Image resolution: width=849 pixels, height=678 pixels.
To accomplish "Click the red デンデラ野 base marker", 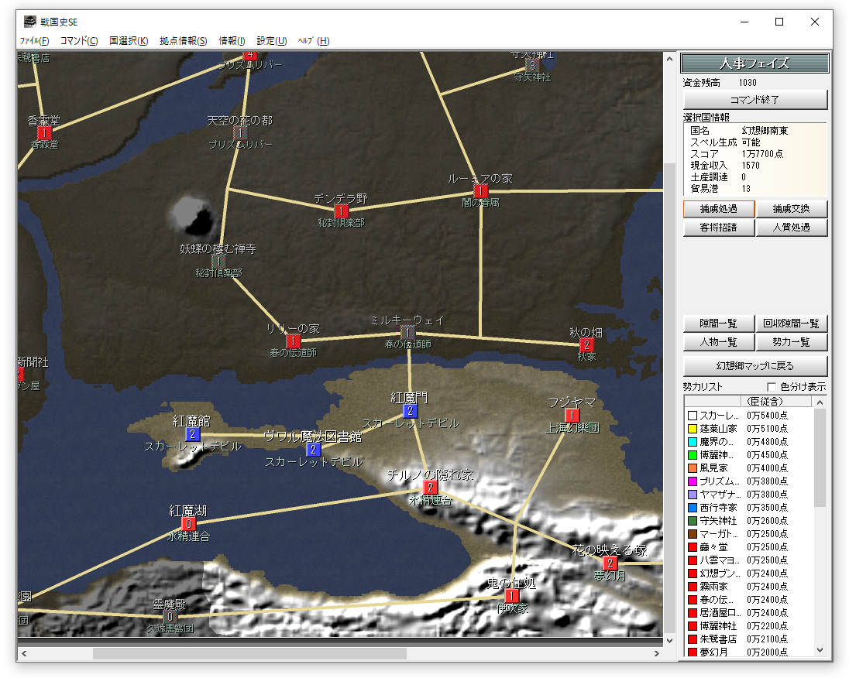I will tap(341, 211).
